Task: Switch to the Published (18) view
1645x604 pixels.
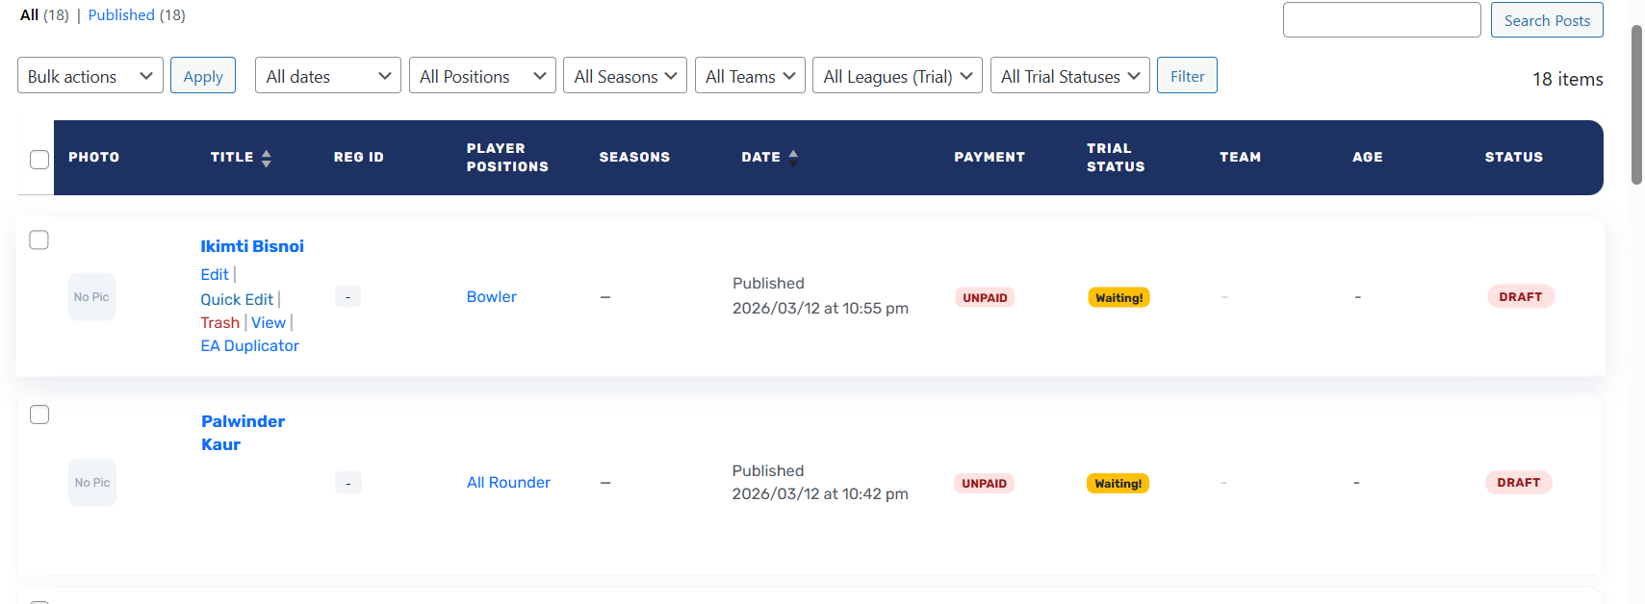Action: pos(121,15)
